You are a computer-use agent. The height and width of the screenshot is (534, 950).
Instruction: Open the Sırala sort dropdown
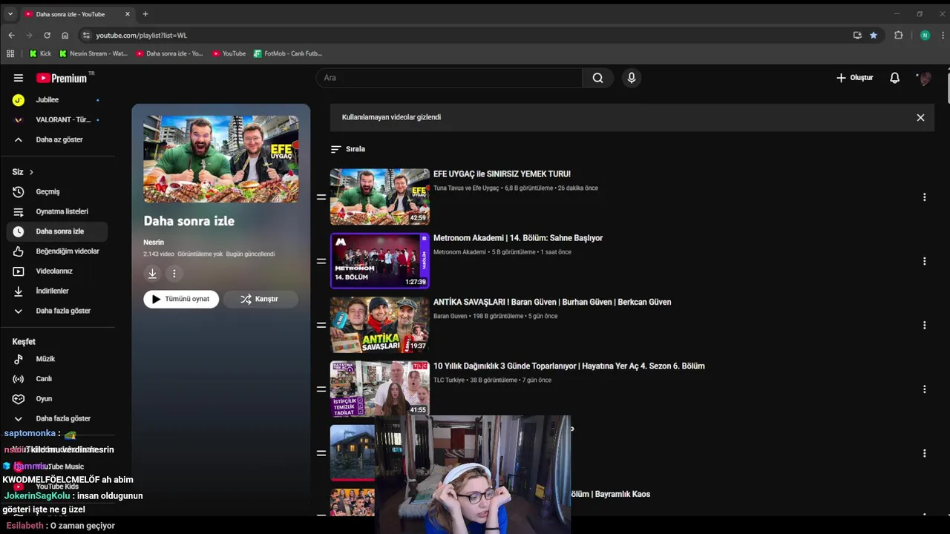pos(348,149)
